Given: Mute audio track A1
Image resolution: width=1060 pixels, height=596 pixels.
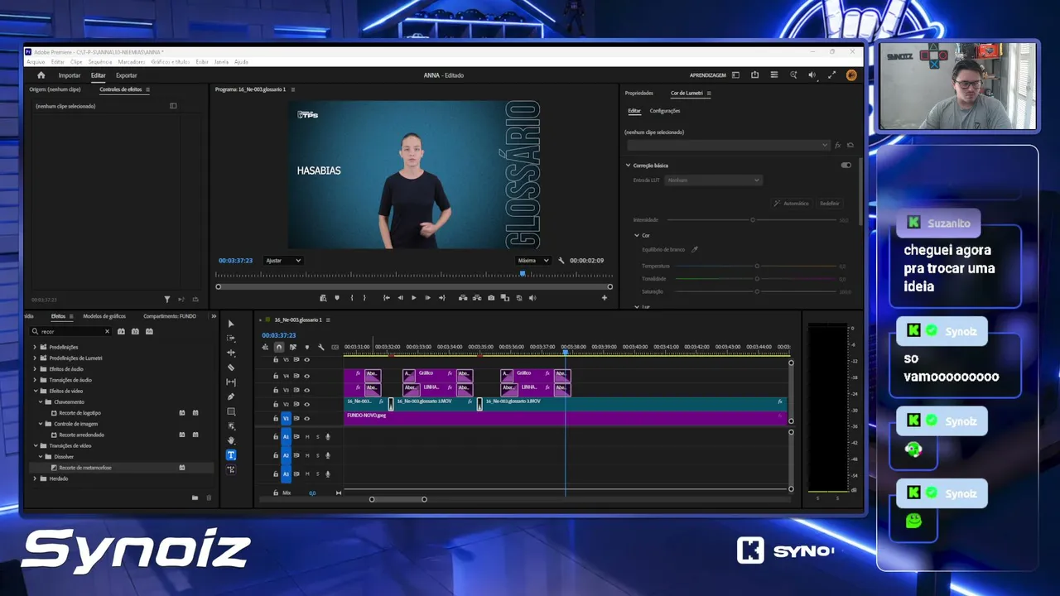Looking at the screenshot, I should [307, 436].
